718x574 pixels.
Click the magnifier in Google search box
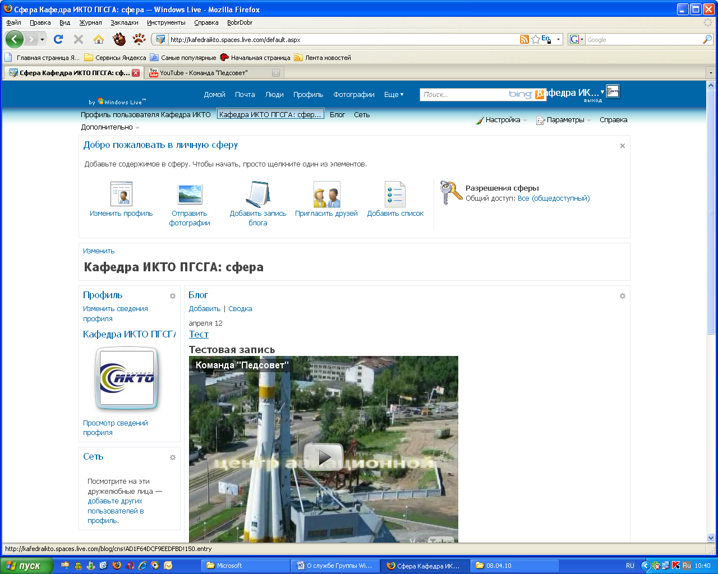click(x=707, y=39)
